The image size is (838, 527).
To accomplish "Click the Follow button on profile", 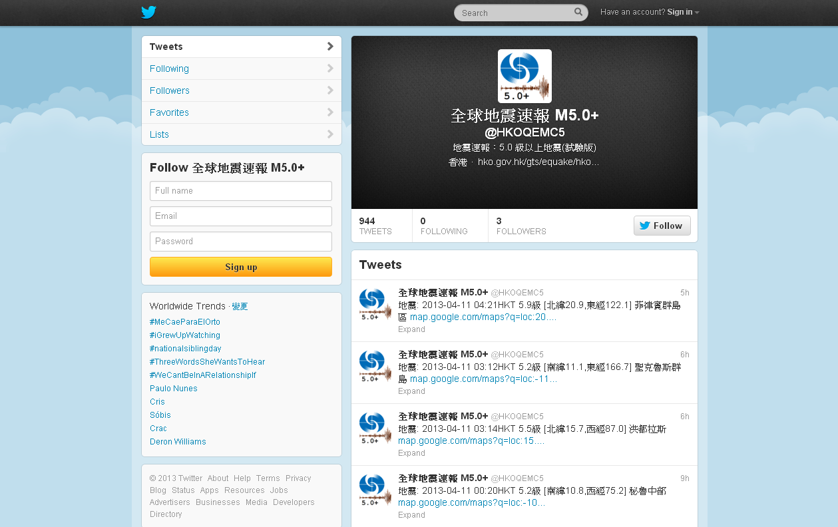I will 662,226.
